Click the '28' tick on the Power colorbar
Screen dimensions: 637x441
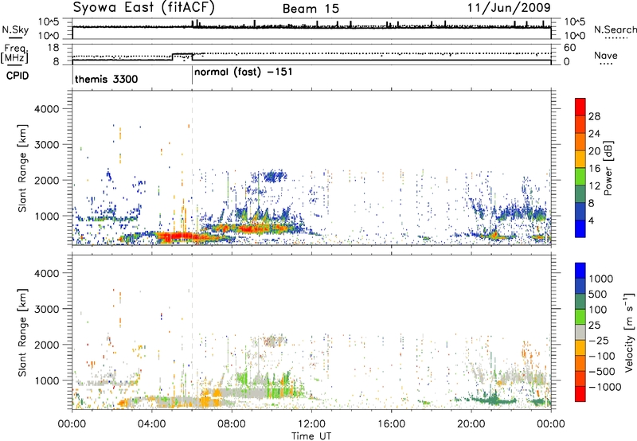594,116
